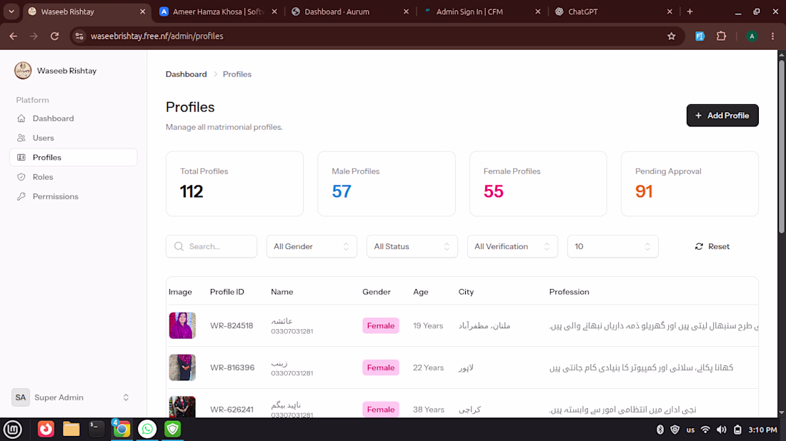Click the browser back arrow

(x=14, y=36)
